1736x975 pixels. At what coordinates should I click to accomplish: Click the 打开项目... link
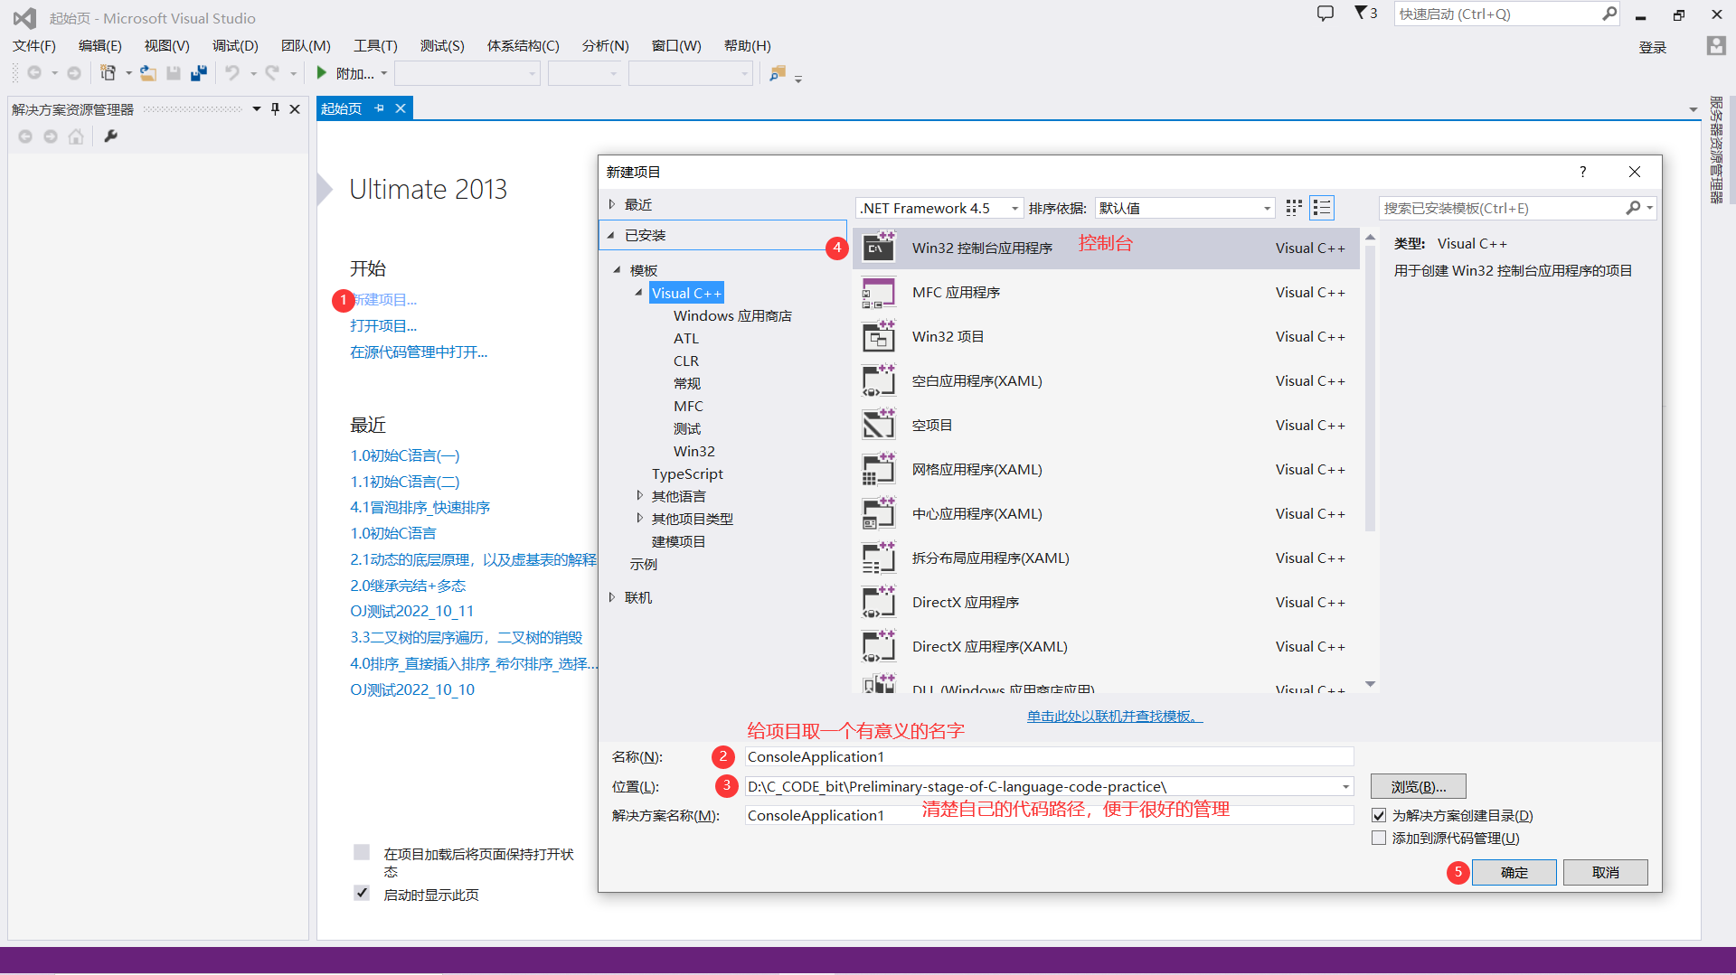[x=383, y=325]
